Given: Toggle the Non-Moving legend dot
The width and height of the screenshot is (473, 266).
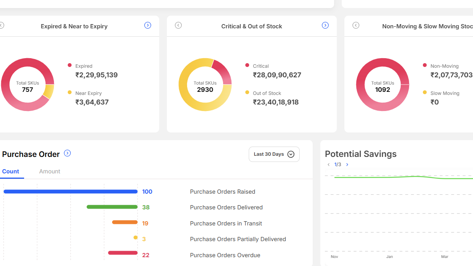Looking at the screenshot, I should [x=425, y=65].
